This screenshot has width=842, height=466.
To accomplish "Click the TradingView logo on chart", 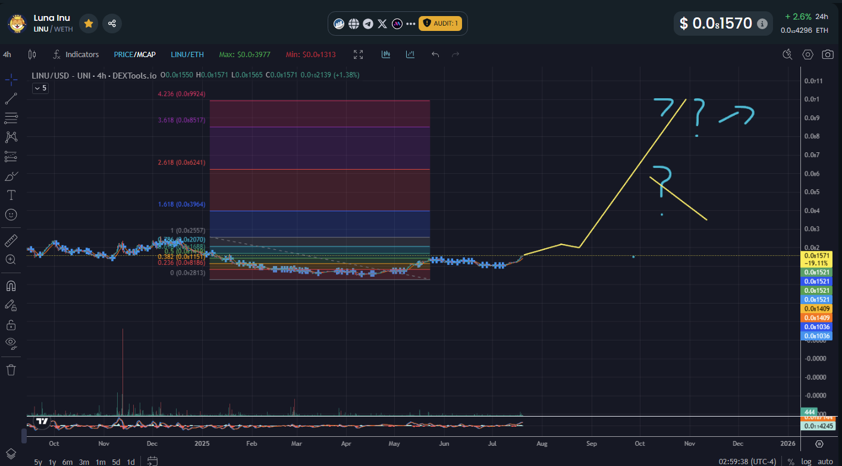I will [x=42, y=421].
